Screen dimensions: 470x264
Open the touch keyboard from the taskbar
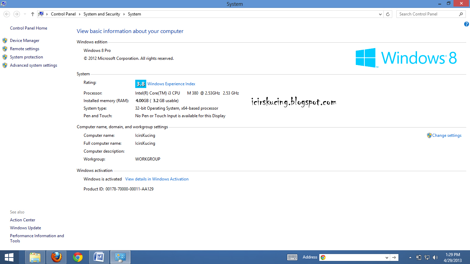292,257
